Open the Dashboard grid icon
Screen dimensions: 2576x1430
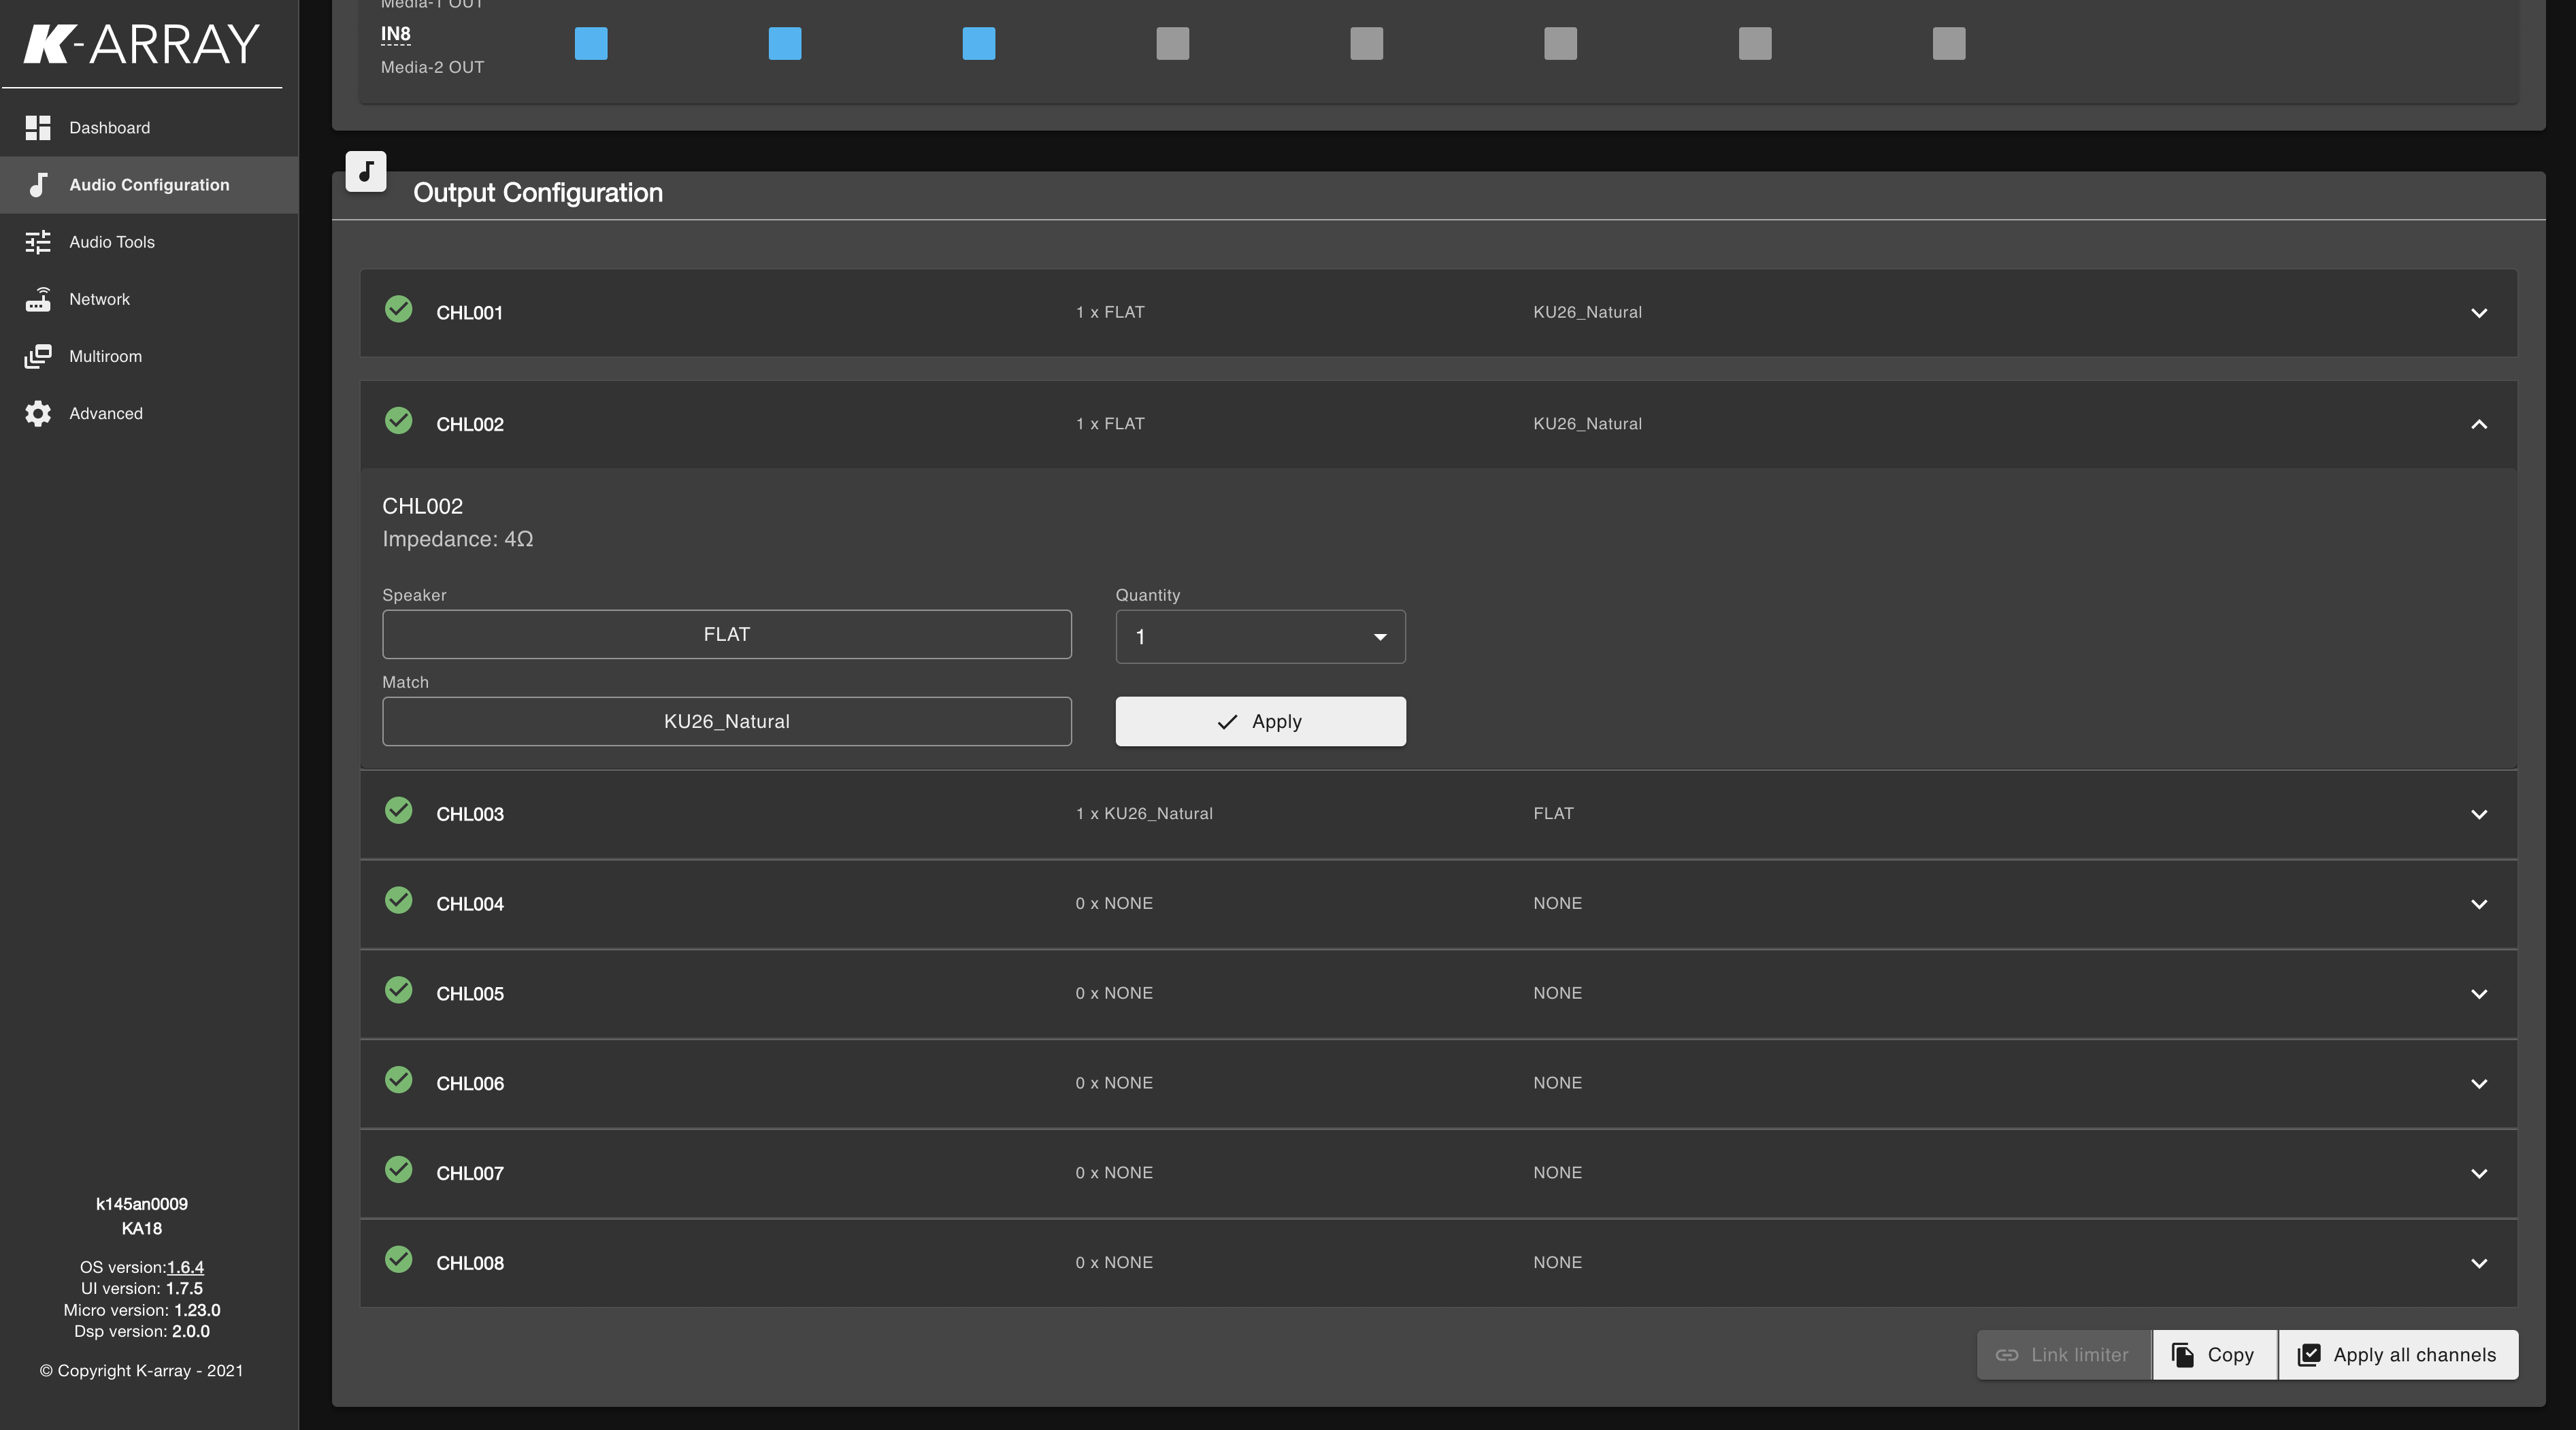tap(38, 128)
